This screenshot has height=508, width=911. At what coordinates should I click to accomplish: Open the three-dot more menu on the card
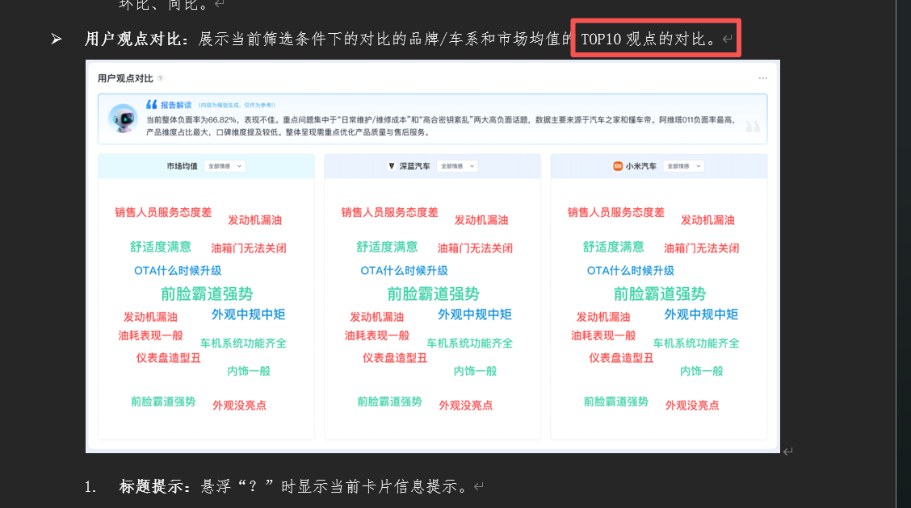(762, 78)
